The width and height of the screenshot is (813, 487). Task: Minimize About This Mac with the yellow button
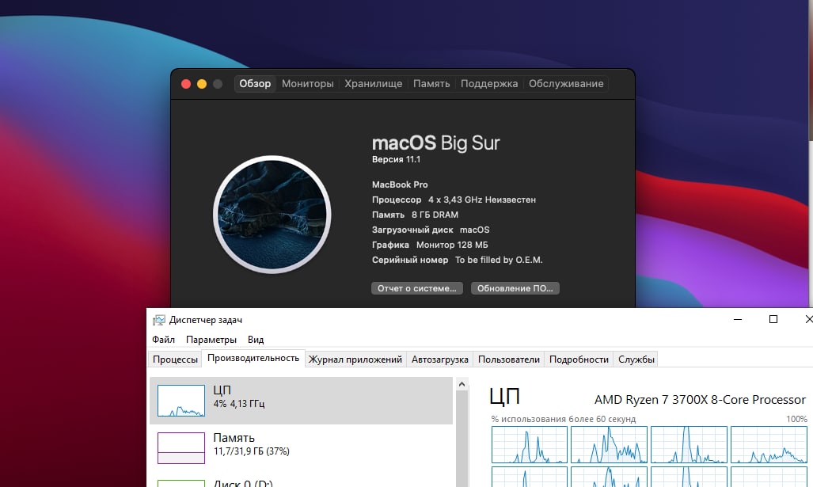(x=202, y=84)
